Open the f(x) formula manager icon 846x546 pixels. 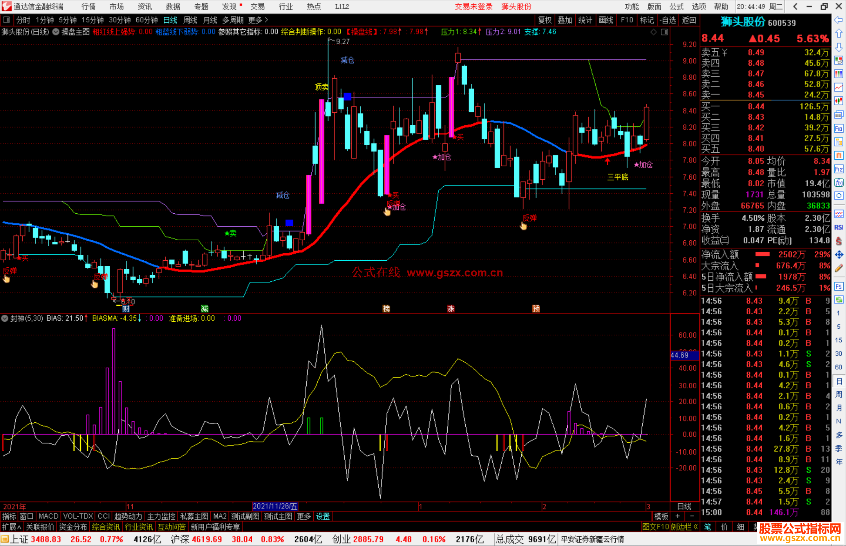click(839, 182)
